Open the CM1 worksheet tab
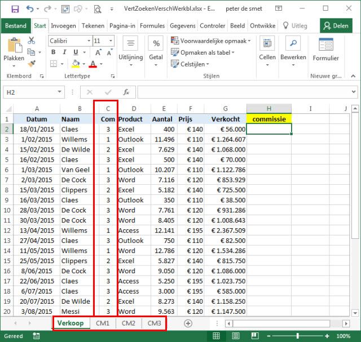Image resolution: width=361 pixels, height=342 pixels. point(103,323)
